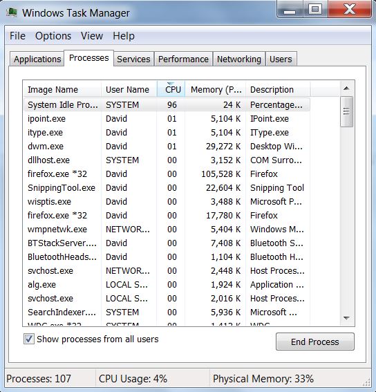Select the Processes tab
376x392 pixels.
pyautogui.click(x=89, y=58)
